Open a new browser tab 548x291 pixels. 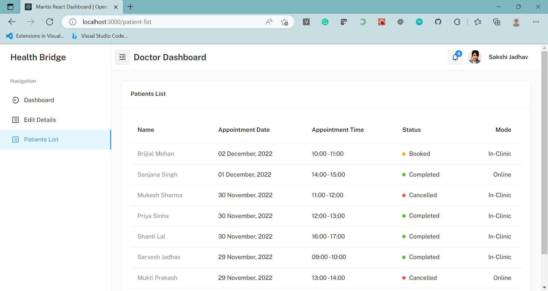coord(130,7)
